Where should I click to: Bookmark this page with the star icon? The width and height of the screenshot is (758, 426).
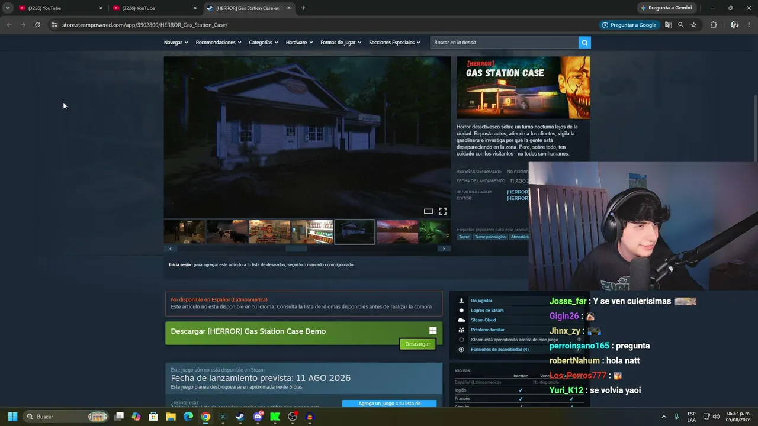(693, 25)
